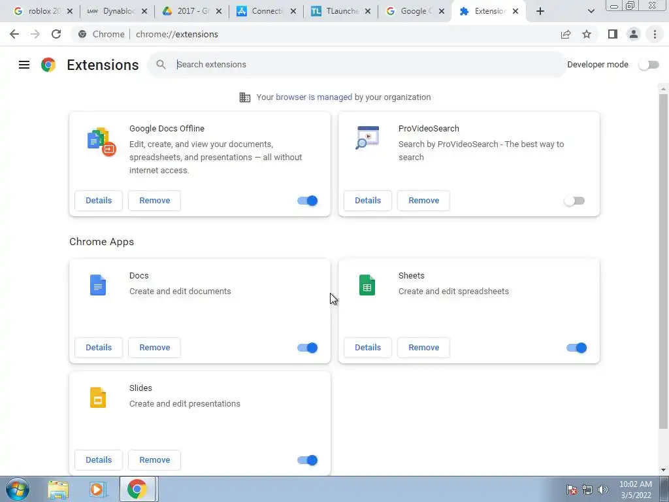The height and width of the screenshot is (502, 669).
Task: Expand the tab search dropdown arrow
Action: (x=591, y=11)
